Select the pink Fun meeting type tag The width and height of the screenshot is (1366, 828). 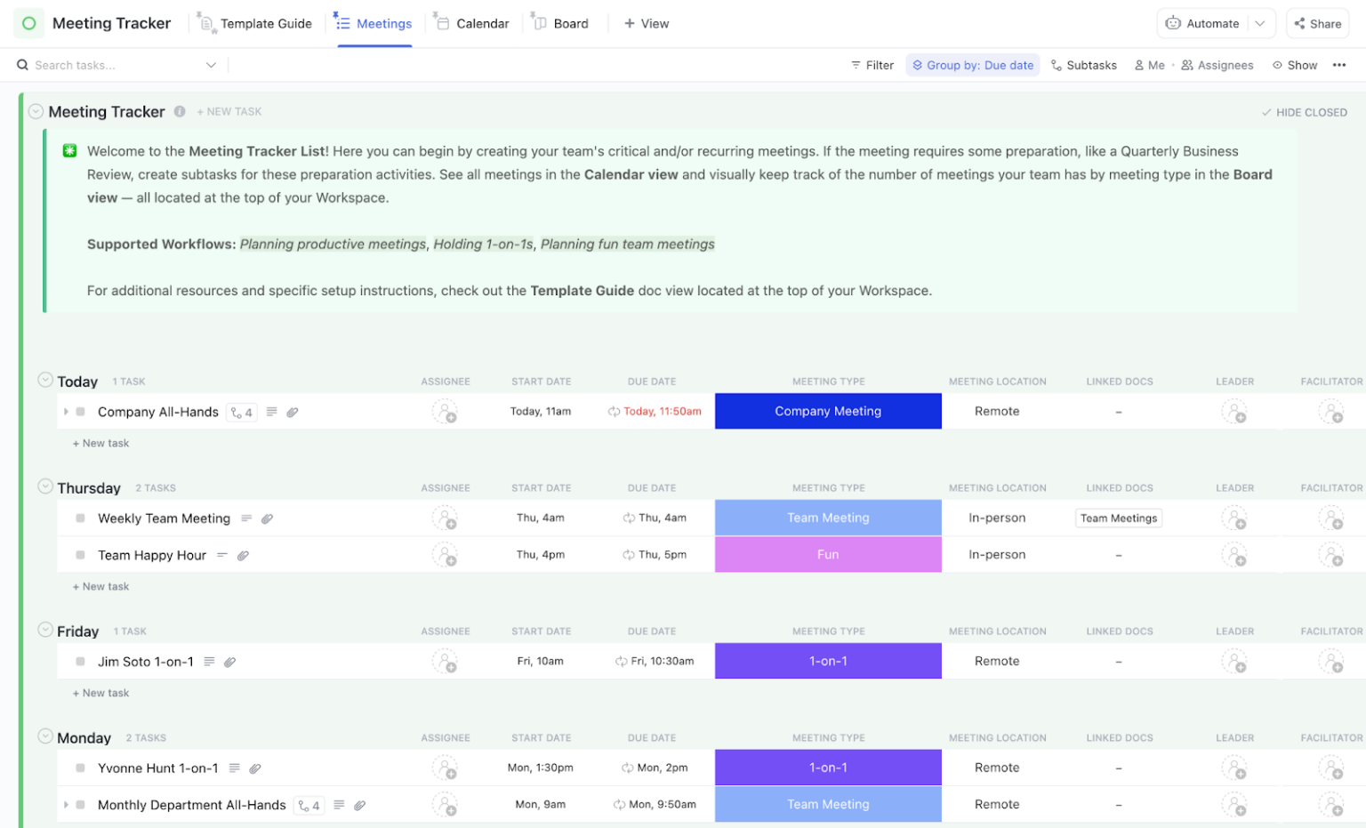tap(827, 554)
